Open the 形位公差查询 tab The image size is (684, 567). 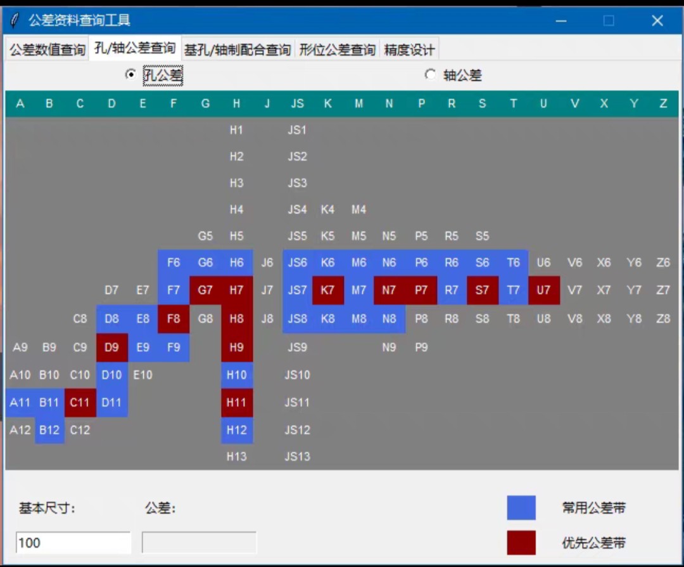(337, 49)
